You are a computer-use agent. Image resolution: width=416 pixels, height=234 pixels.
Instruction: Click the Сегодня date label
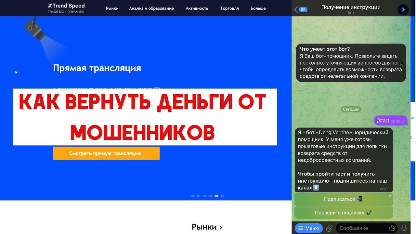(x=351, y=109)
